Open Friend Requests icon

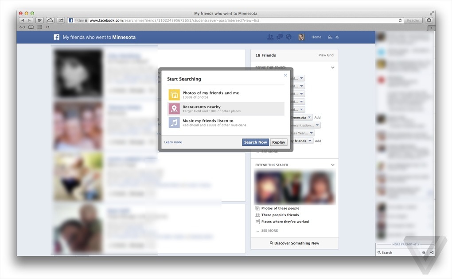pos(270,37)
